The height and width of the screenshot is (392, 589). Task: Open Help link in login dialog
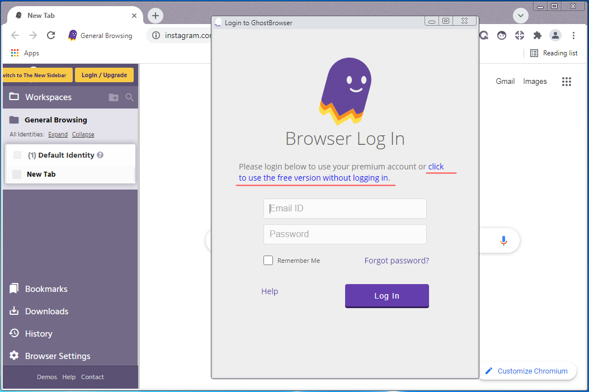[x=270, y=291]
